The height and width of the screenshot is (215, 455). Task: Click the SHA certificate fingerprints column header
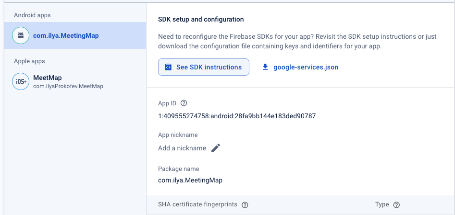coord(197,204)
